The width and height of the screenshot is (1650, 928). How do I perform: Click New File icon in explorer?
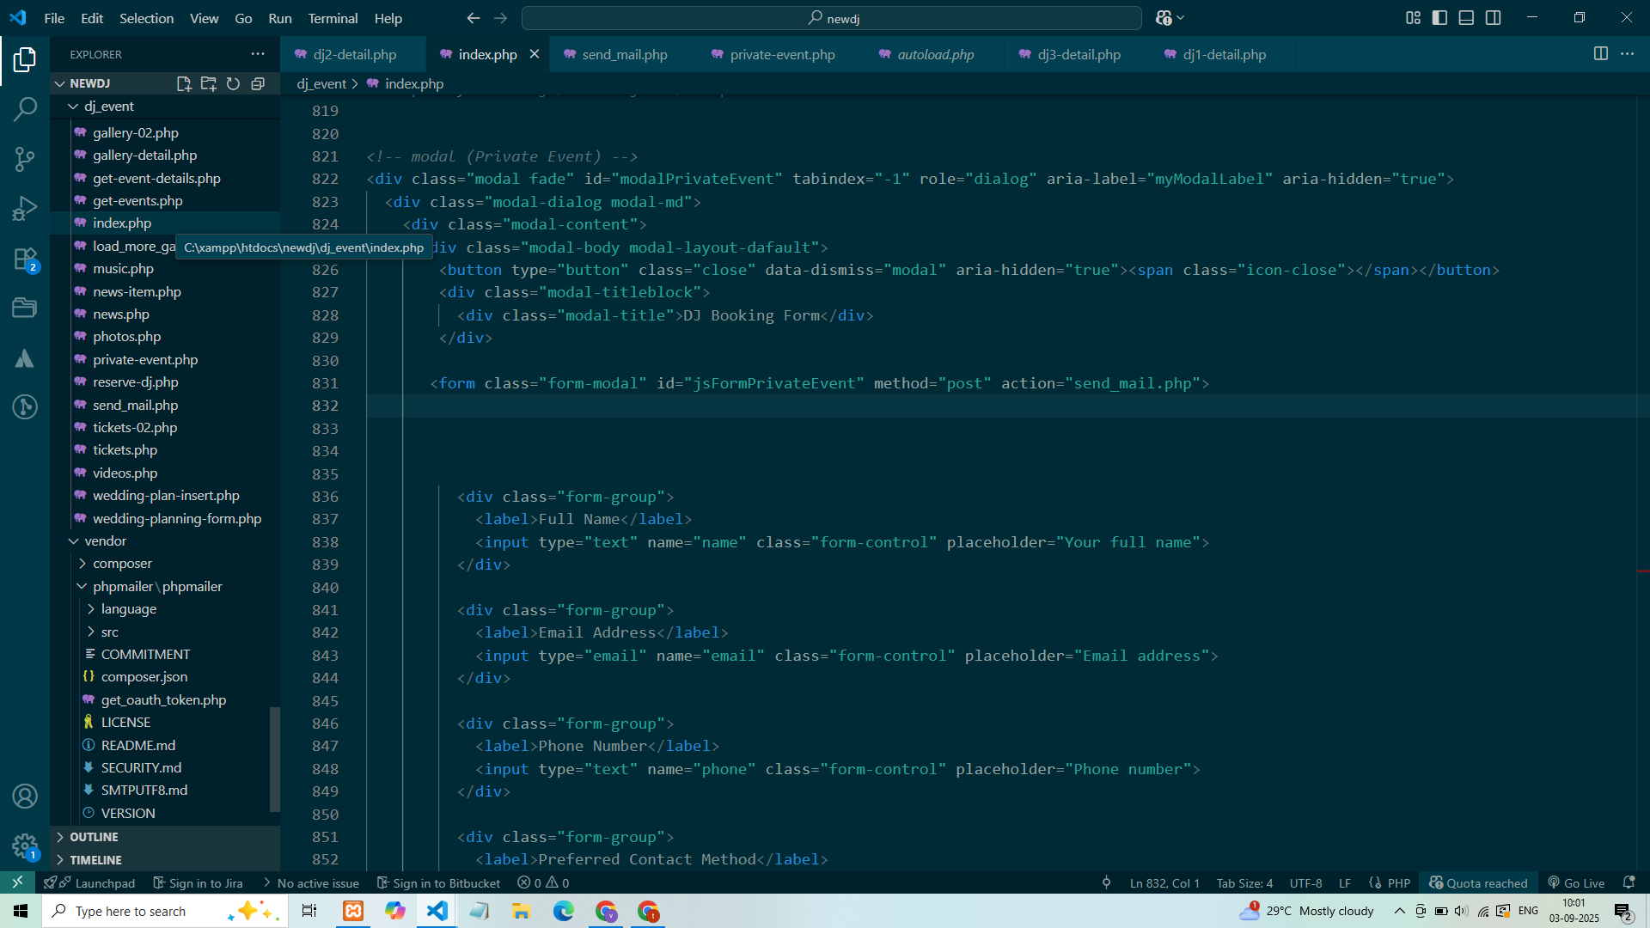pyautogui.click(x=183, y=83)
